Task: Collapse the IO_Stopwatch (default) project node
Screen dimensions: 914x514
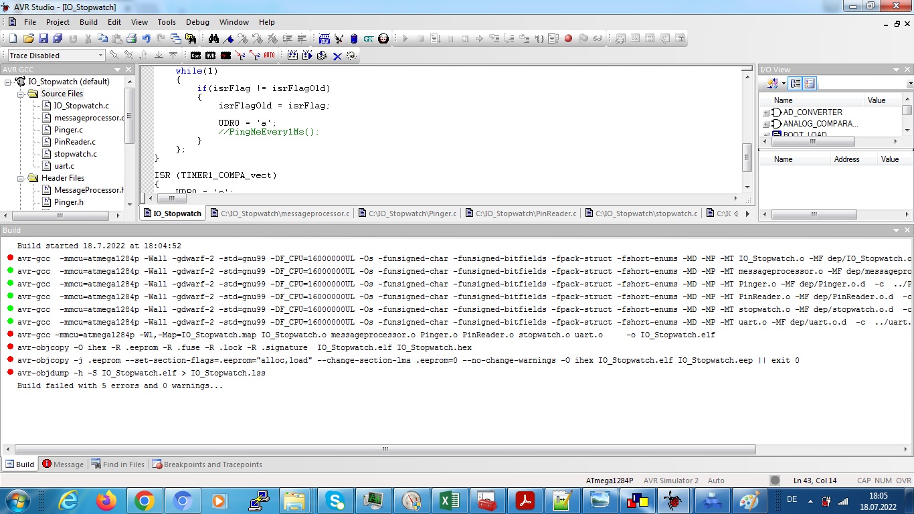Action: click(9, 82)
